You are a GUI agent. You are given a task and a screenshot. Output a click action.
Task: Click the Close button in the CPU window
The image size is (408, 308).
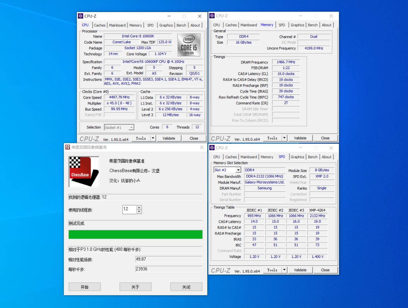[x=194, y=138]
